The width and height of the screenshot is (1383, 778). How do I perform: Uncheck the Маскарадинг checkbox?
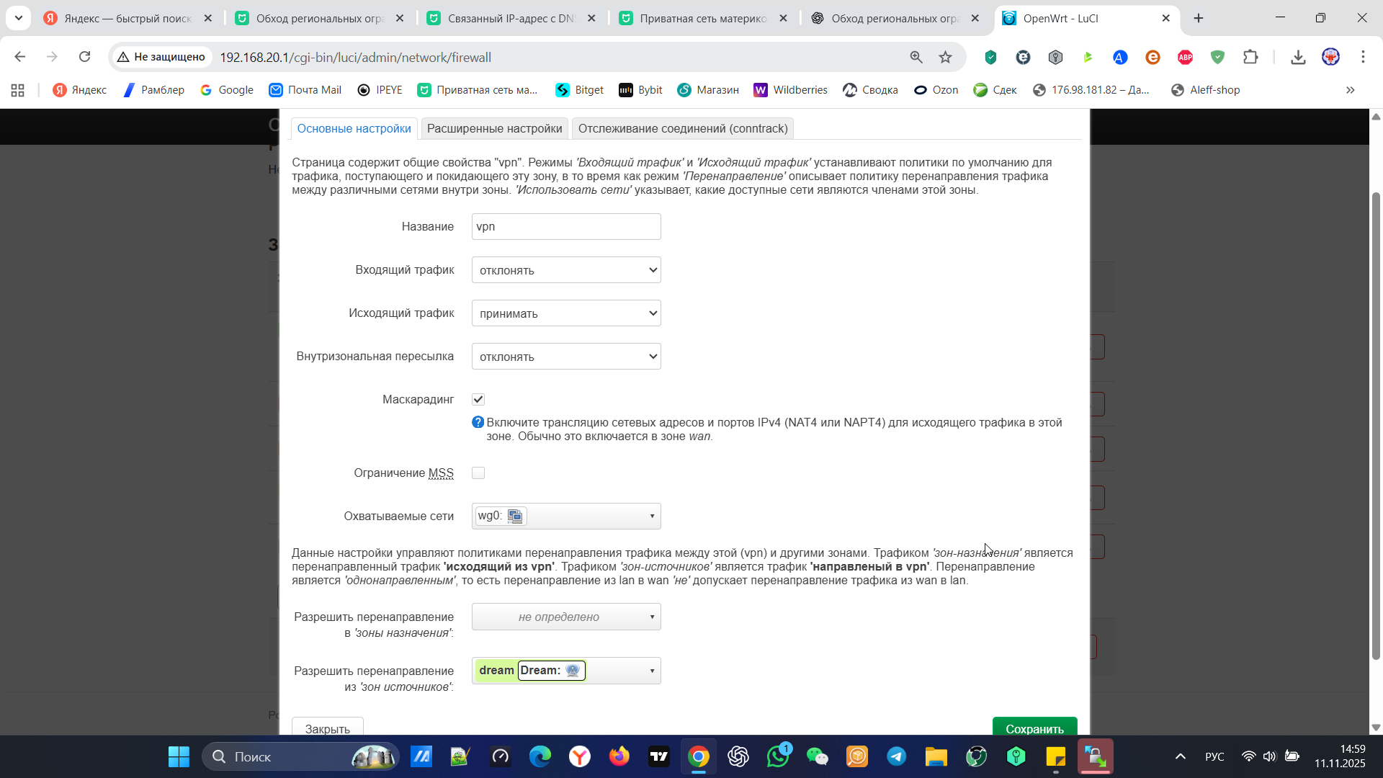[x=478, y=399]
